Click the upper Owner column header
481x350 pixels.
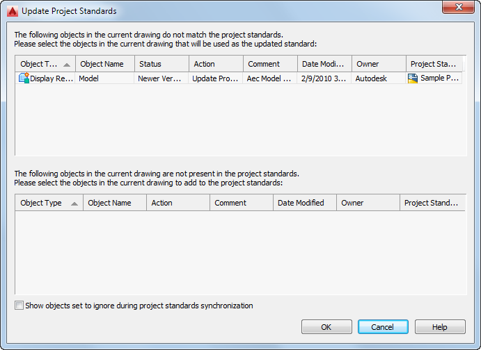click(378, 64)
